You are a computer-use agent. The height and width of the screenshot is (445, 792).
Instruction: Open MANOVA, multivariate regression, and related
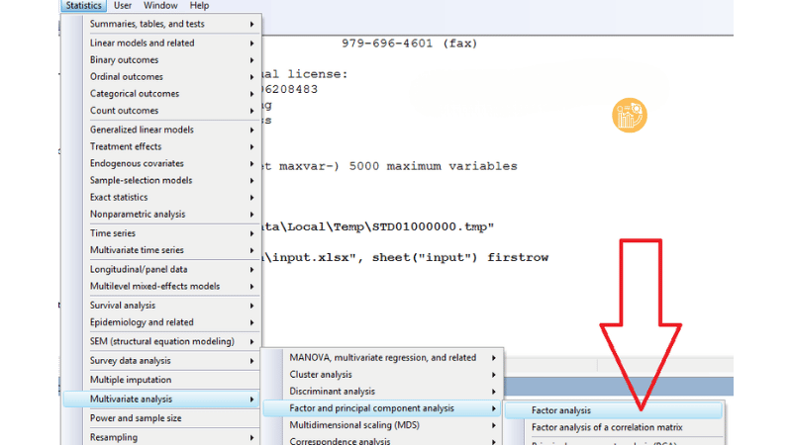click(382, 358)
